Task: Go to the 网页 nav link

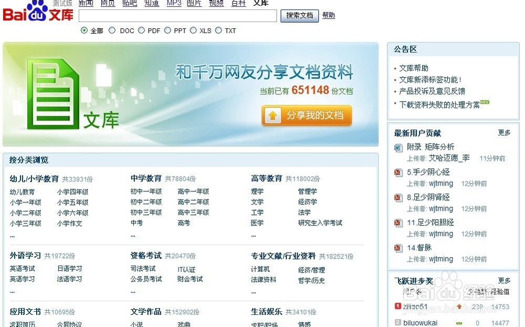Action: (x=108, y=3)
